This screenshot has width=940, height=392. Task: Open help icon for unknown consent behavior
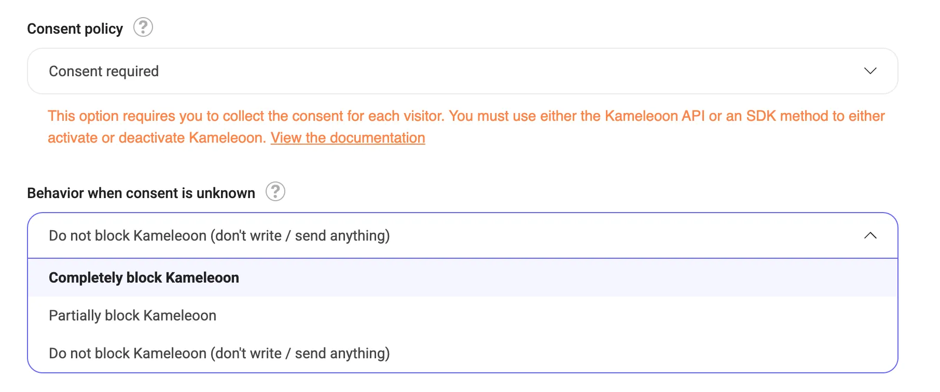click(x=275, y=191)
